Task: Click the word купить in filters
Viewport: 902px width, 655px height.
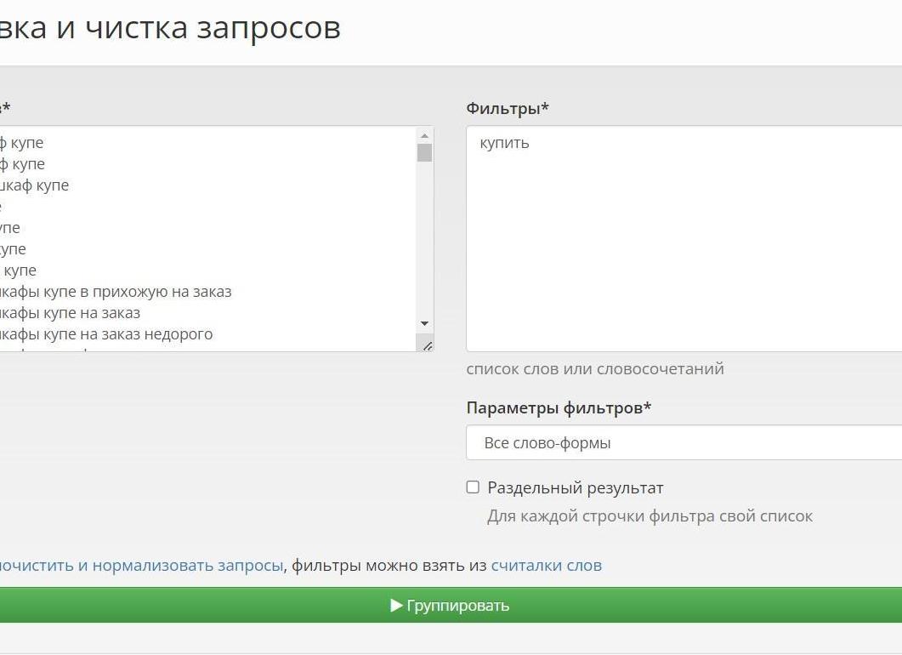Action: (504, 143)
